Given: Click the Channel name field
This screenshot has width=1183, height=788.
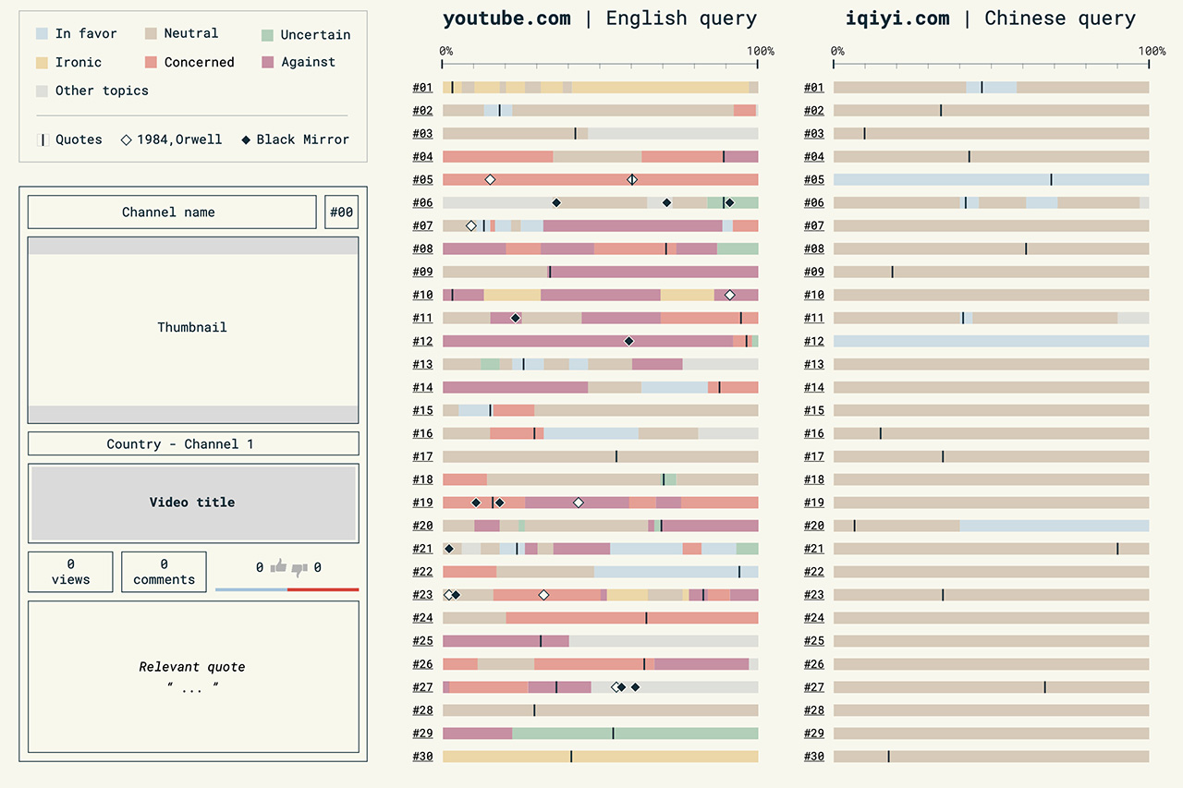Looking at the screenshot, I should click(172, 212).
